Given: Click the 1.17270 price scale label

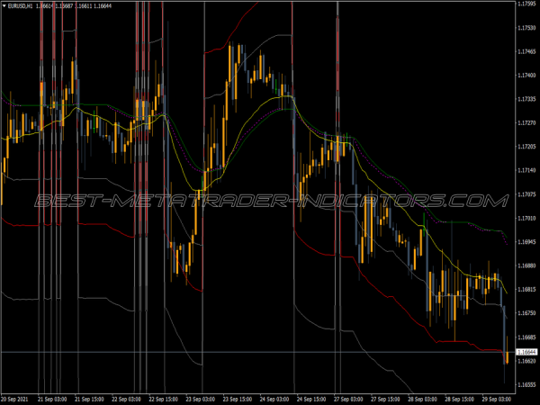Looking at the screenshot, I should (526, 123).
